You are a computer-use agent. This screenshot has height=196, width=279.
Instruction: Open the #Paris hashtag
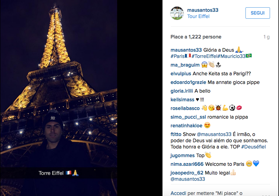tap(177, 56)
